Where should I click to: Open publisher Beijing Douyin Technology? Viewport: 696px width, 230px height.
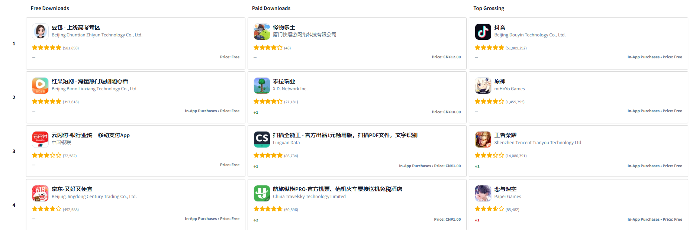[x=530, y=35]
